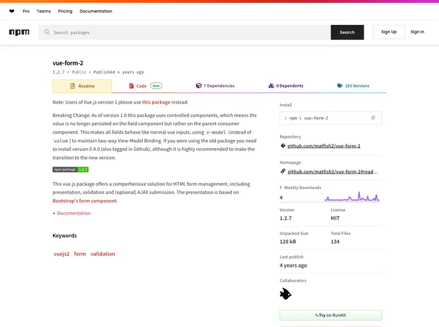Image resolution: width=439 pixels, height=327 pixels.
Task: Click the total files value 134
Action: point(335,241)
